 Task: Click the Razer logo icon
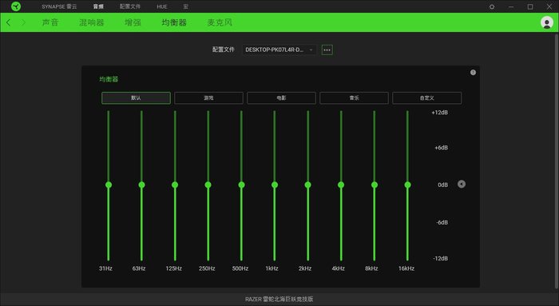tap(16, 6)
